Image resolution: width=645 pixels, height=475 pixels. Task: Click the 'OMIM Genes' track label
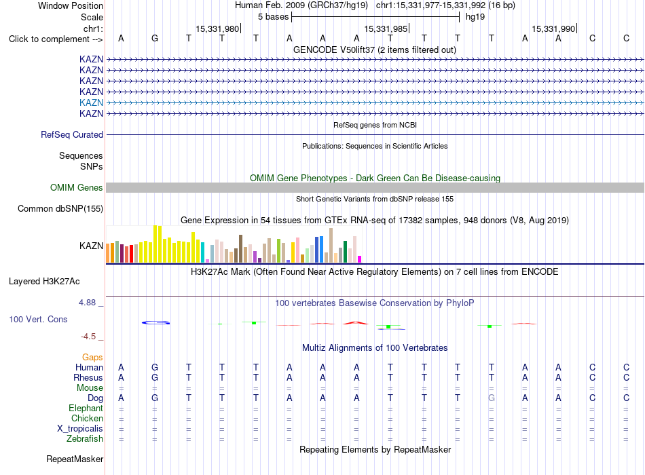(x=76, y=187)
